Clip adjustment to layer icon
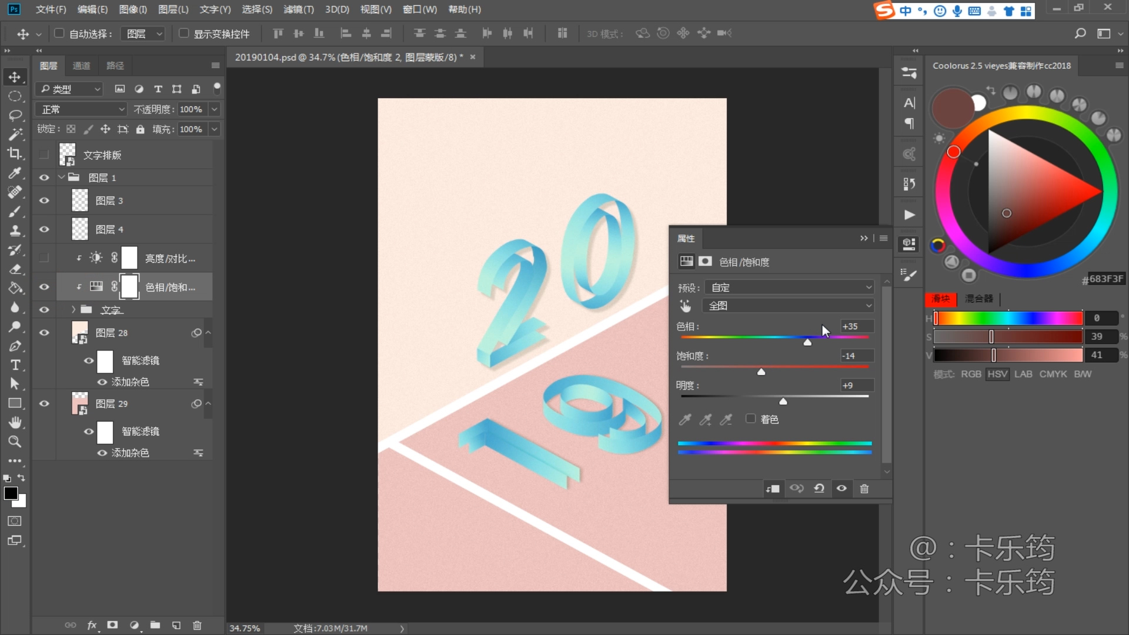 pyautogui.click(x=773, y=489)
